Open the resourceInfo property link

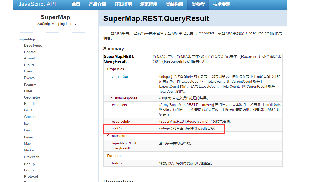(x=120, y=122)
